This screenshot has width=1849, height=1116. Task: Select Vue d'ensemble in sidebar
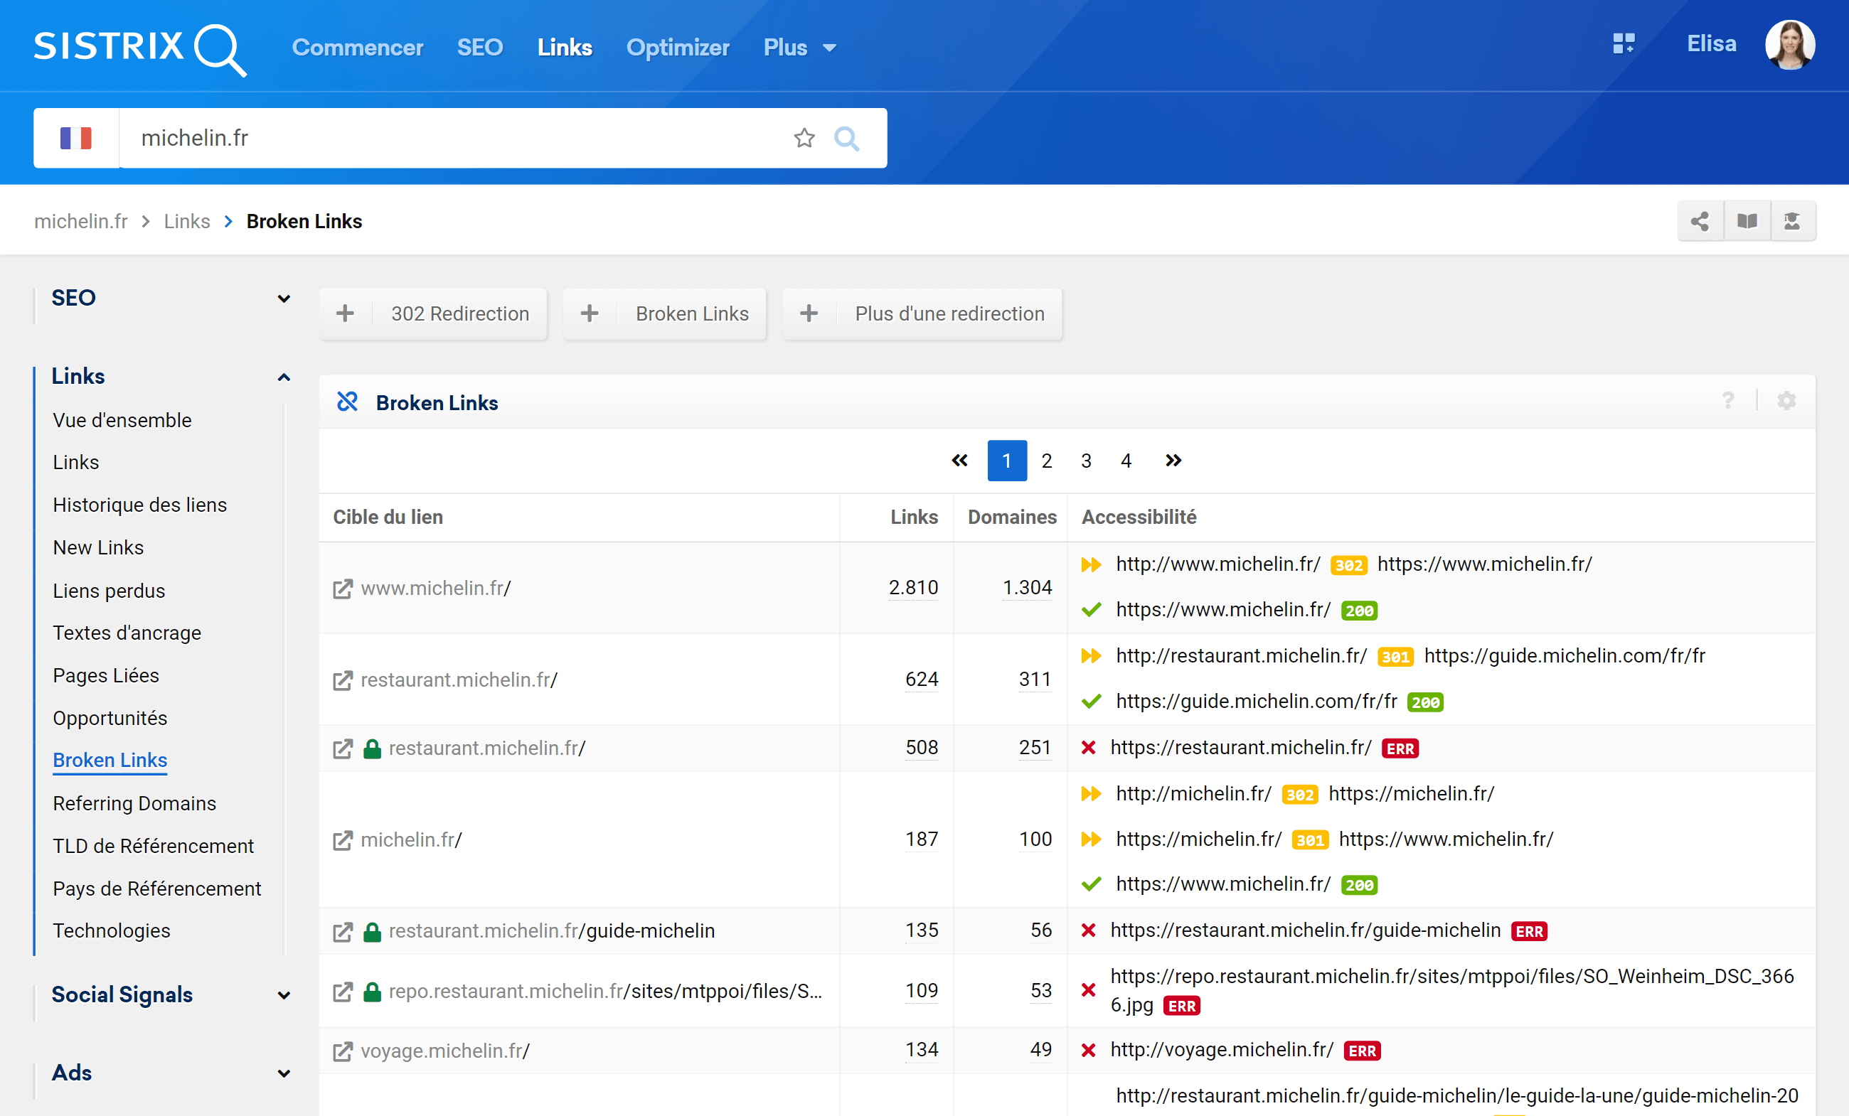[122, 421]
